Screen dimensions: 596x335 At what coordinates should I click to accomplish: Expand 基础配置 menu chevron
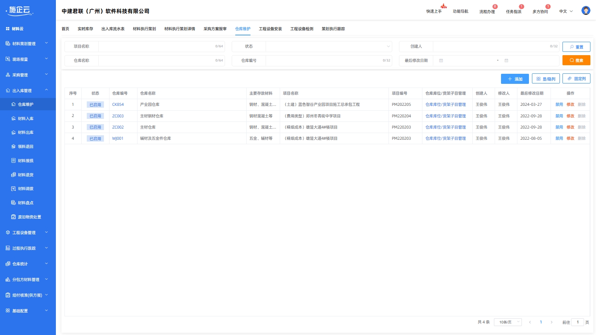click(x=47, y=310)
